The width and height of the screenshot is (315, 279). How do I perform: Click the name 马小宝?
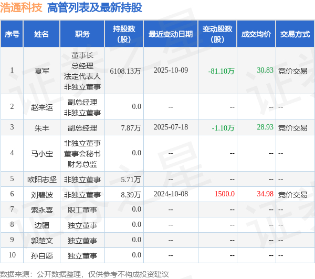(42, 154)
